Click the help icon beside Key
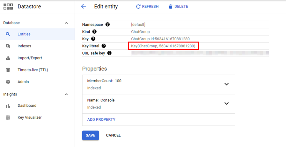 click(x=93, y=39)
